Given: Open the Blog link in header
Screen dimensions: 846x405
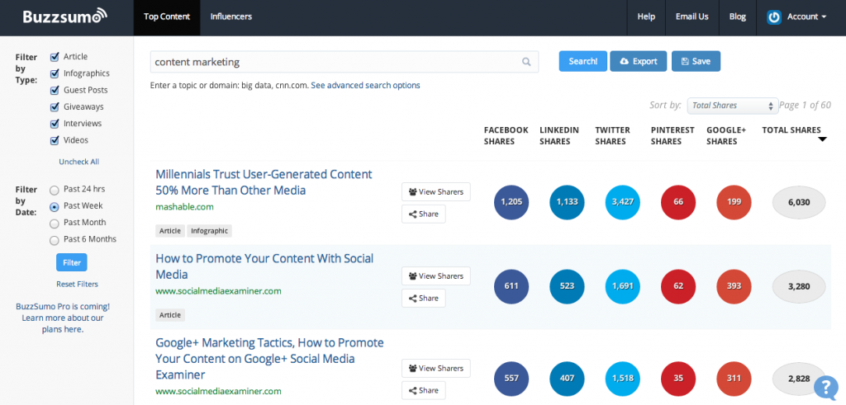Looking at the screenshot, I should point(738,17).
